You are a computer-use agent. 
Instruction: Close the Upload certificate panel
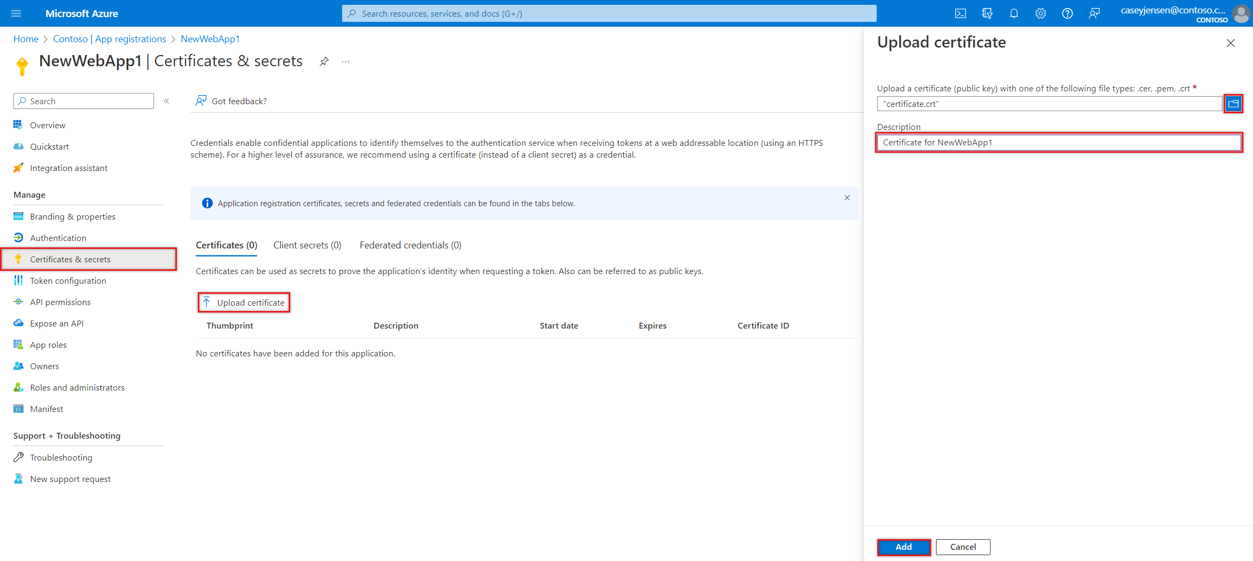(1231, 43)
